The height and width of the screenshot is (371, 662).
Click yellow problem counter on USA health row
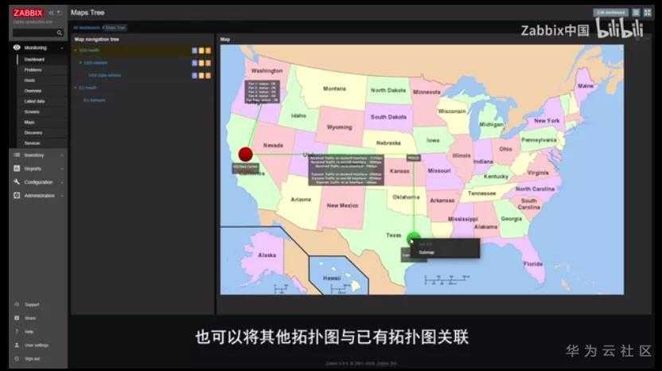point(201,51)
